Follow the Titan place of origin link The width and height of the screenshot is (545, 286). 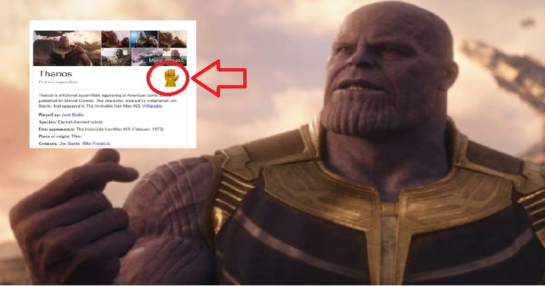coord(76,136)
